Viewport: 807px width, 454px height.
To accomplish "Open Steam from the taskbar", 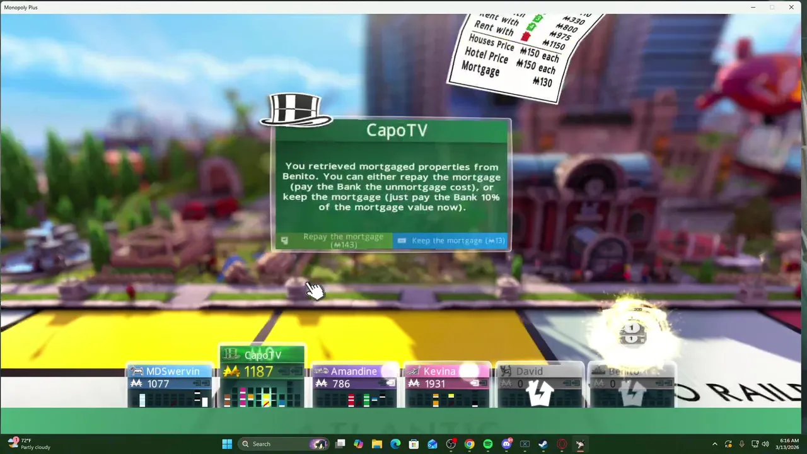I will [x=543, y=444].
